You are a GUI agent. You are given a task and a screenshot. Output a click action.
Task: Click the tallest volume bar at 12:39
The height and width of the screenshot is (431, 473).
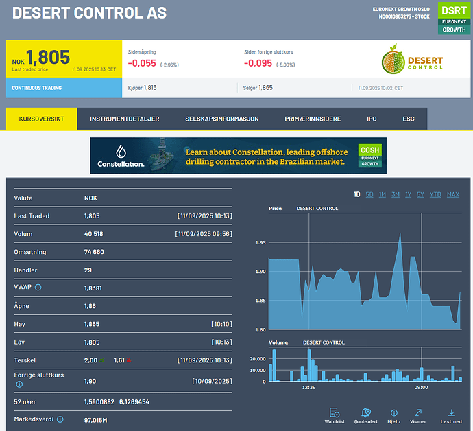(x=309, y=365)
